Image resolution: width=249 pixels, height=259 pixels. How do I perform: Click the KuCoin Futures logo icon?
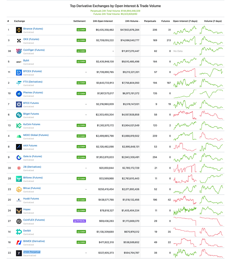(x=19, y=126)
